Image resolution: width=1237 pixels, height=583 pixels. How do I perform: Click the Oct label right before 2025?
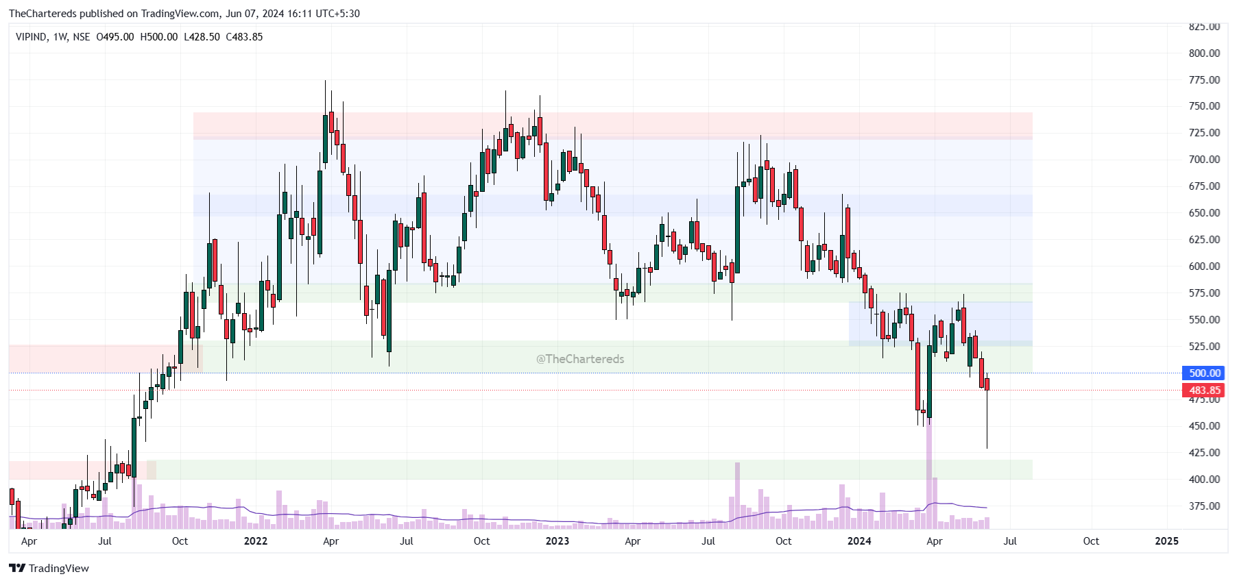pos(1091,541)
